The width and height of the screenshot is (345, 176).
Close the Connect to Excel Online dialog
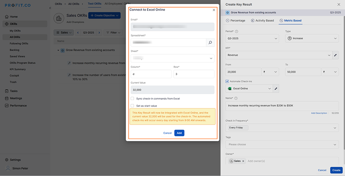coord(214,10)
